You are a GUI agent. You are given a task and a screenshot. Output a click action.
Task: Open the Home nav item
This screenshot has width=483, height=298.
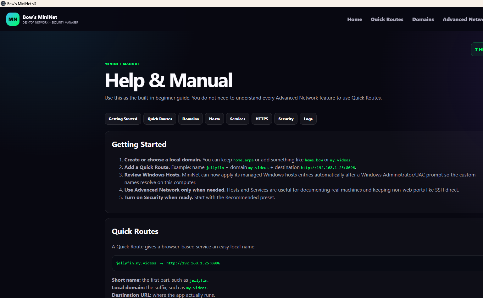(x=355, y=19)
